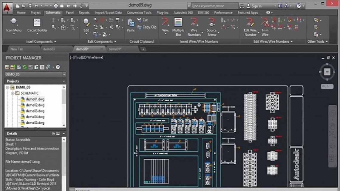Click the Source Arrow tool
The height and width of the screenshot is (191, 340).
point(212,27)
